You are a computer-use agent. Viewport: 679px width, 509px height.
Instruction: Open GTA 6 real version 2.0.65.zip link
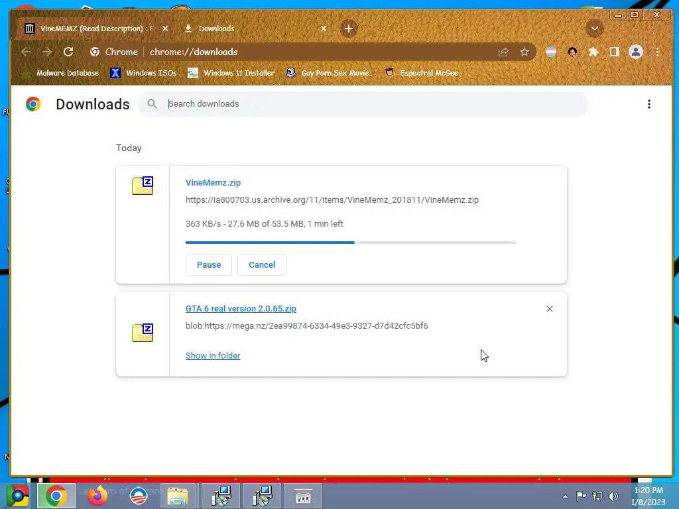[241, 309]
